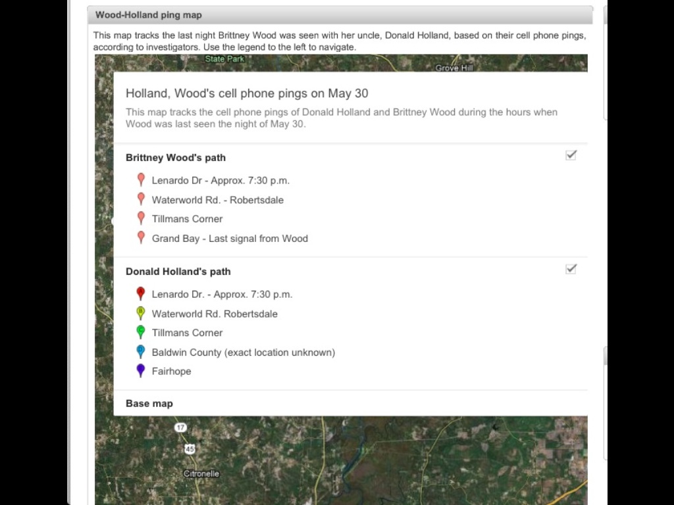Screen dimensions: 674x505
Task: Click the Grand Bay - Last signal from Wood entry
Action: 230,239
